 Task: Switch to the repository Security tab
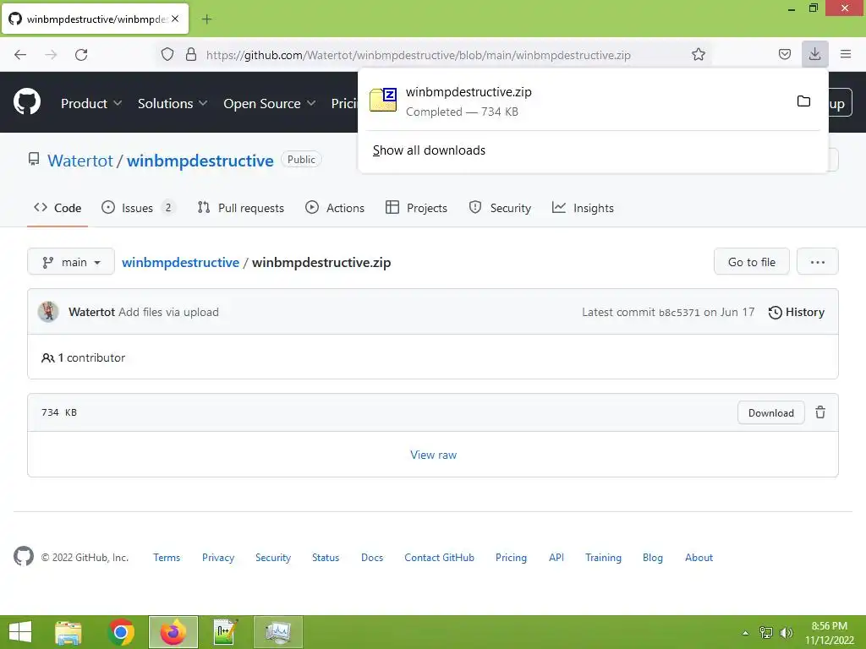[x=500, y=208]
